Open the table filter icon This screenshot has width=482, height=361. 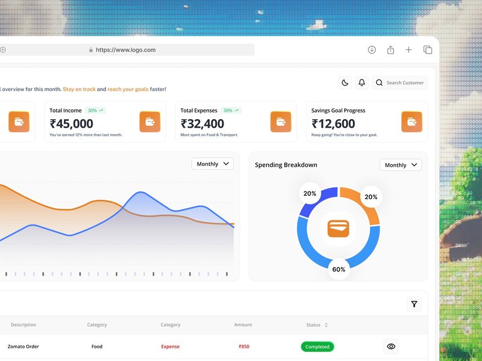(x=414, y=304)
